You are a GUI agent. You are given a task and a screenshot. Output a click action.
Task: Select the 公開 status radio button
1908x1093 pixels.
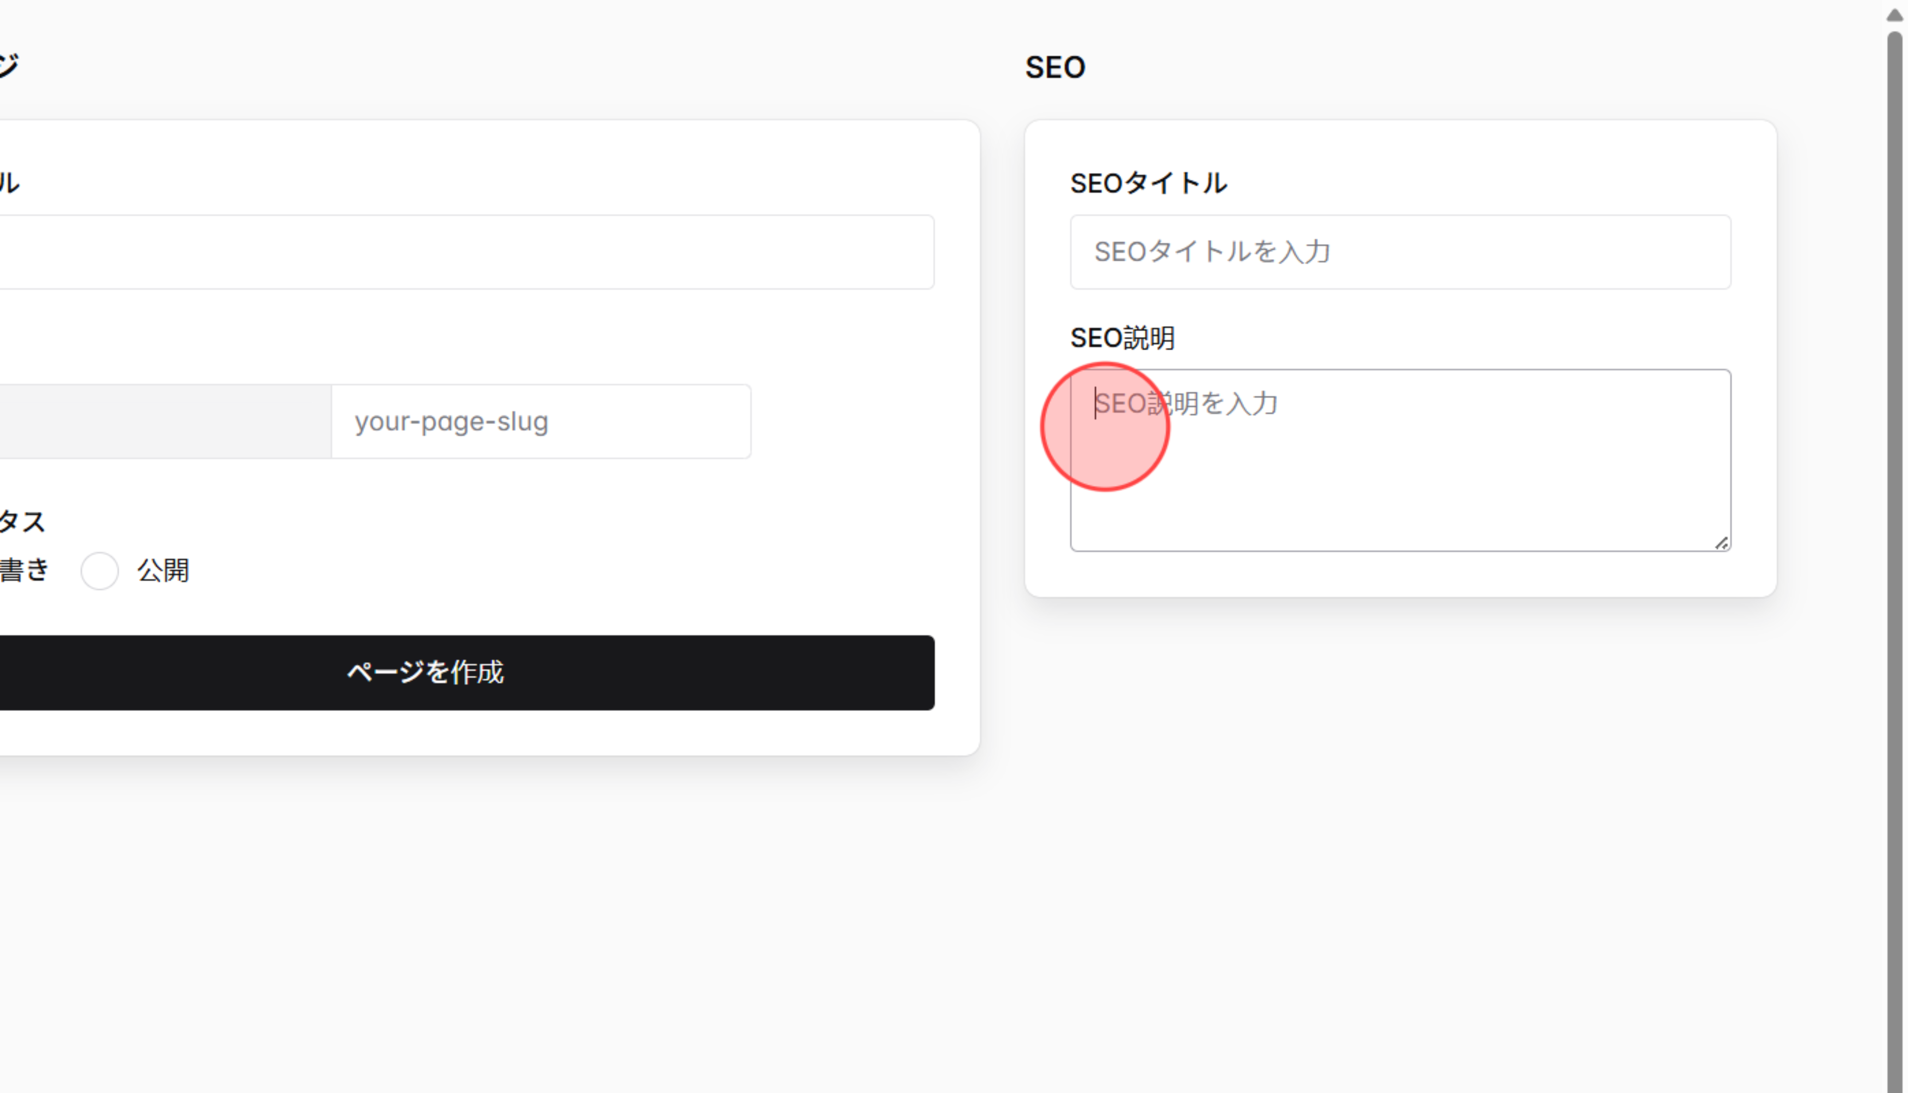(99, 571)
